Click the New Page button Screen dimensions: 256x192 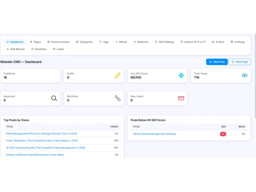point(240,62)
